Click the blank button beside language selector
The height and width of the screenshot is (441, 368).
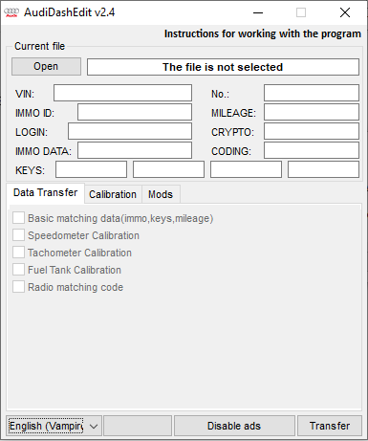tap(138, 426)
